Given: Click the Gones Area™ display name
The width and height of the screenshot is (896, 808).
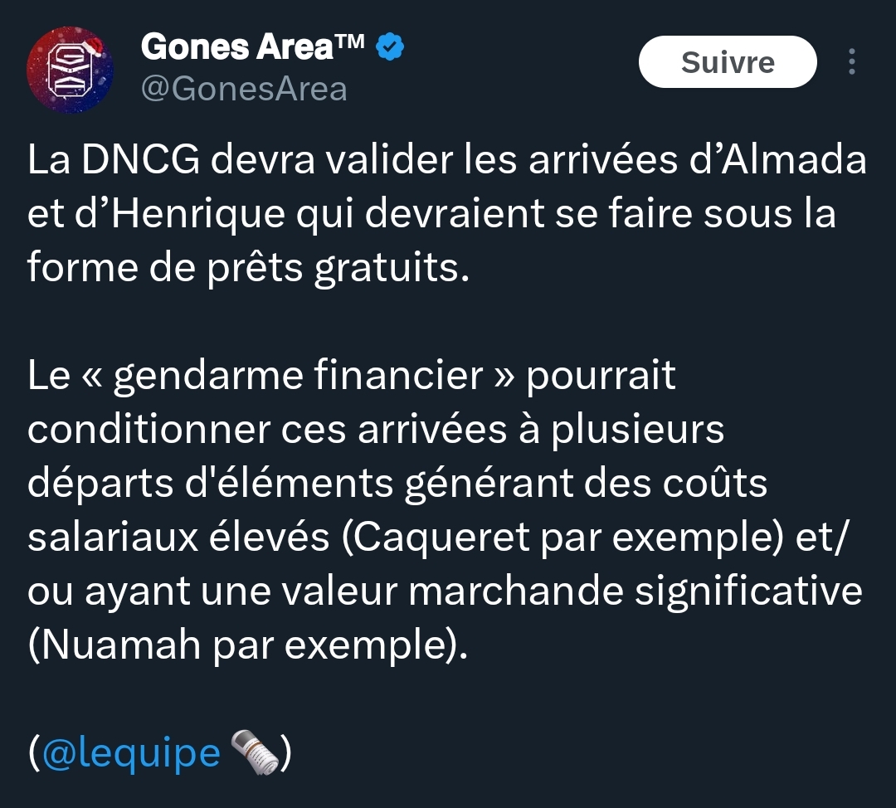Looking at the screenshot, I should (252, 46).
